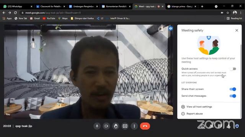This screenshot has width=245, height=137.
Task: Click the camera permission icon in address bar
Action: click(x=222, y=13)
